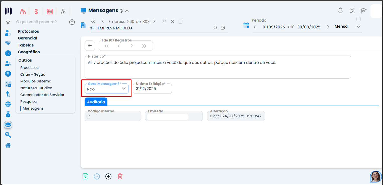Screen dimensions: 383x185
Task: Click the document search icon in header
Action: 352,11
